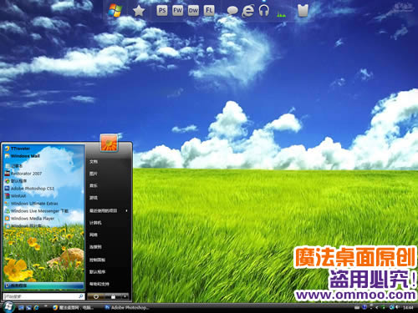Click the volume icon in system tray
Viewport: 418px width, 313px height.
click(x=399, y=307)
